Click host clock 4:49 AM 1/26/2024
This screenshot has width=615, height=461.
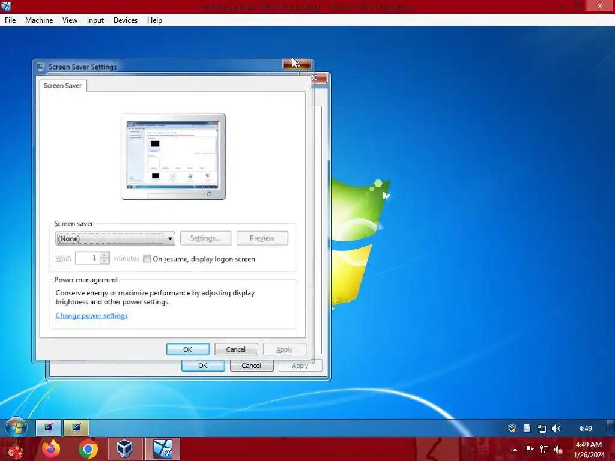[x=589, y=450]
